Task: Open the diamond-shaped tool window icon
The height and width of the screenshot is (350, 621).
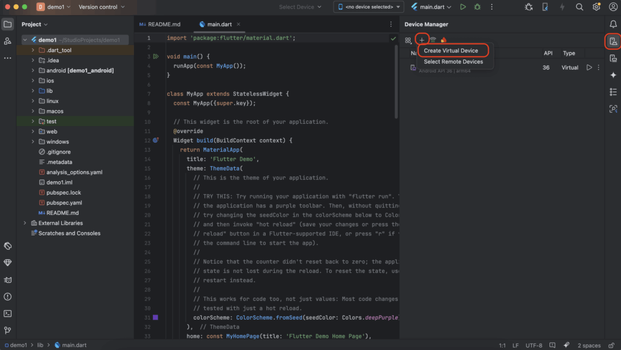Action: coord(7,263)
